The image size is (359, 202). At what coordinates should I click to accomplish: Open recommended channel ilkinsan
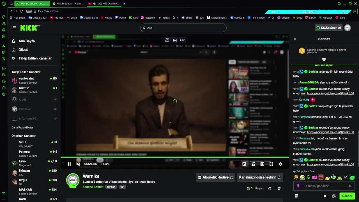click(x=34, y=173)
